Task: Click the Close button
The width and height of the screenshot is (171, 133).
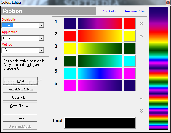Action: click(x=20, y=118)
